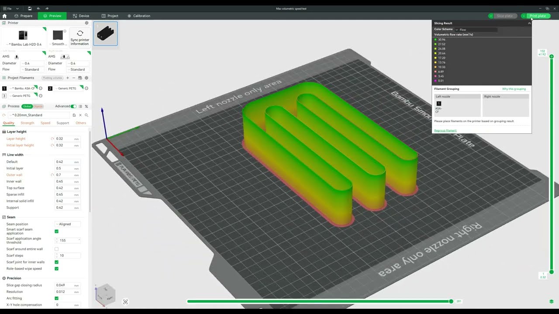Open the Print plate dropdown arrow

click(524, 16)
